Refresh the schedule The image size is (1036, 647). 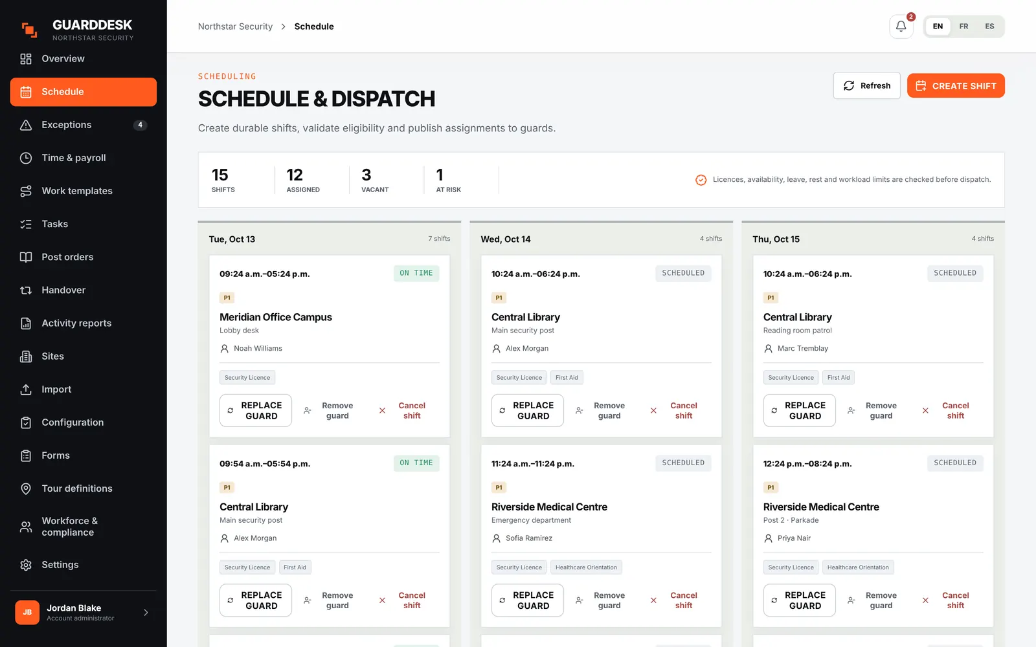tap(866, 85)
